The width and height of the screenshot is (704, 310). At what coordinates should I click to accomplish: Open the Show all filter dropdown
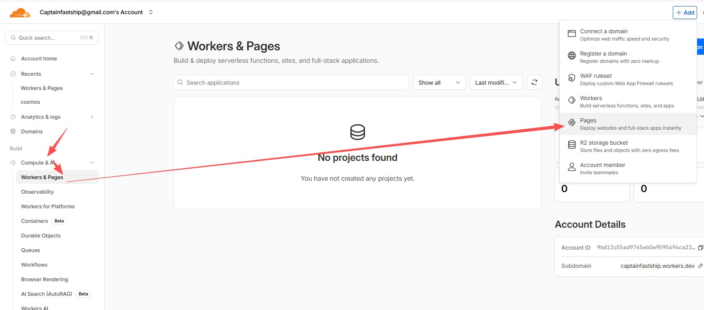coord(439,83)
